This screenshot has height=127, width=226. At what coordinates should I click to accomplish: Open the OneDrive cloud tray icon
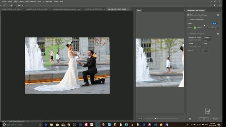click(x=195, y=125)
